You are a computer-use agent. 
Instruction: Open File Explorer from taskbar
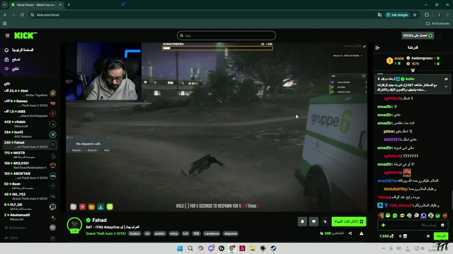click(x=253, y=248)
